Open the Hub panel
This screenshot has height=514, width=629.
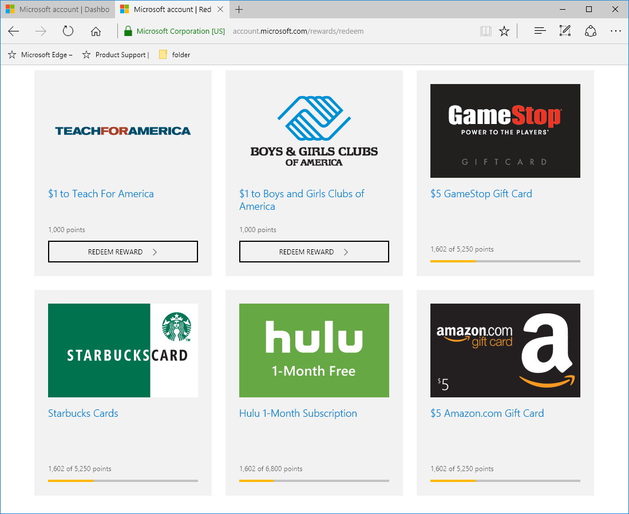pyautogui.click(x=540, y=31)
